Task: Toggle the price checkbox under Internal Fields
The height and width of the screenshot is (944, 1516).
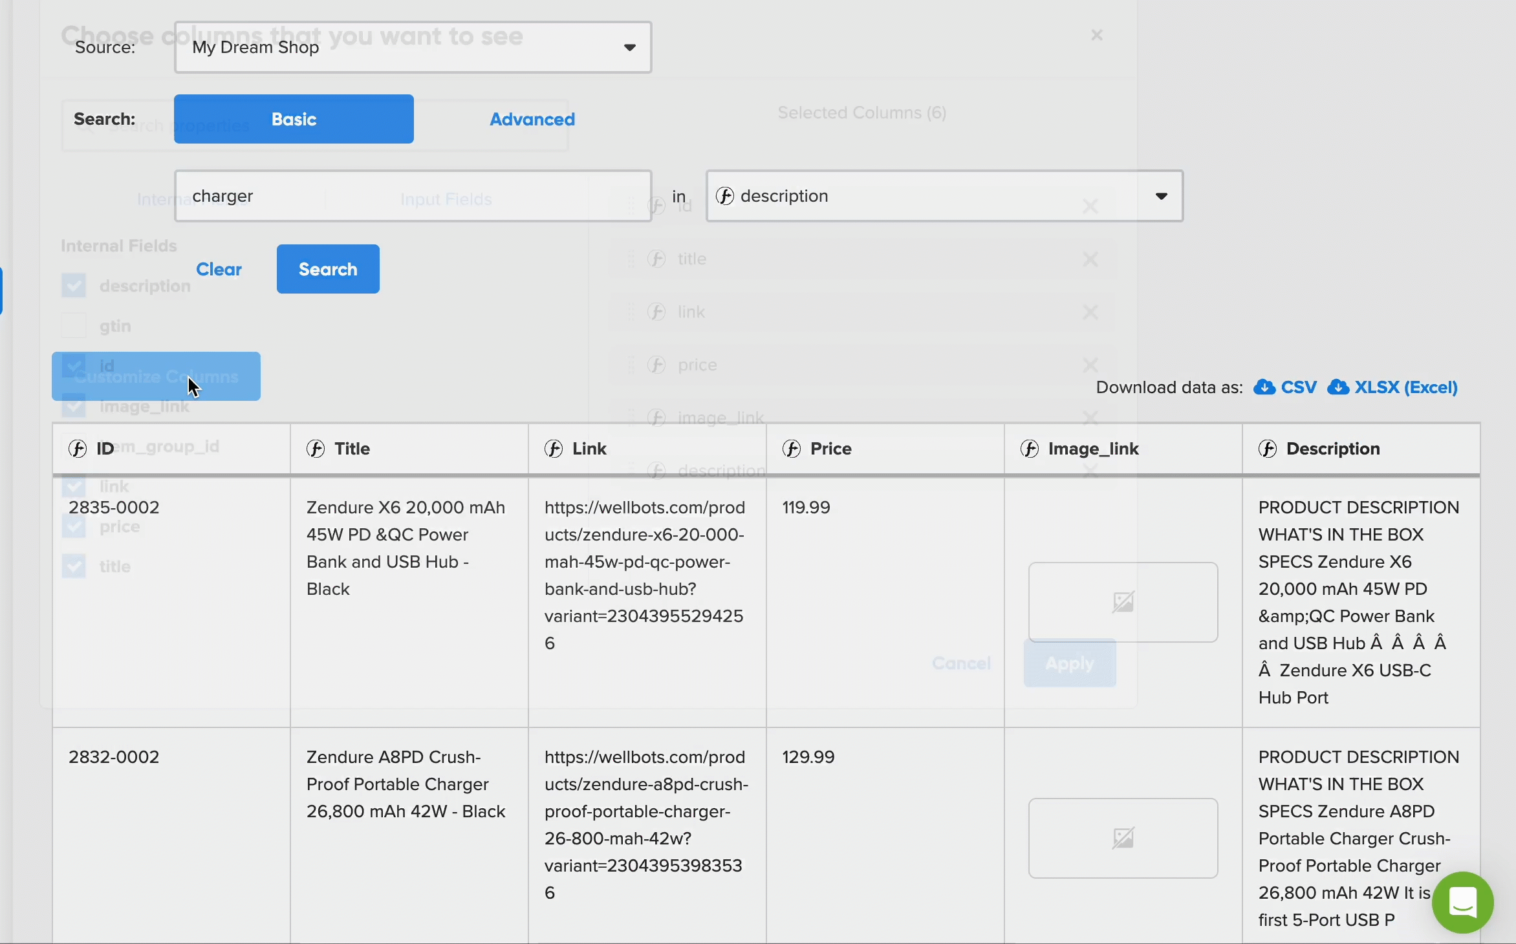Action: pos(74,526)
